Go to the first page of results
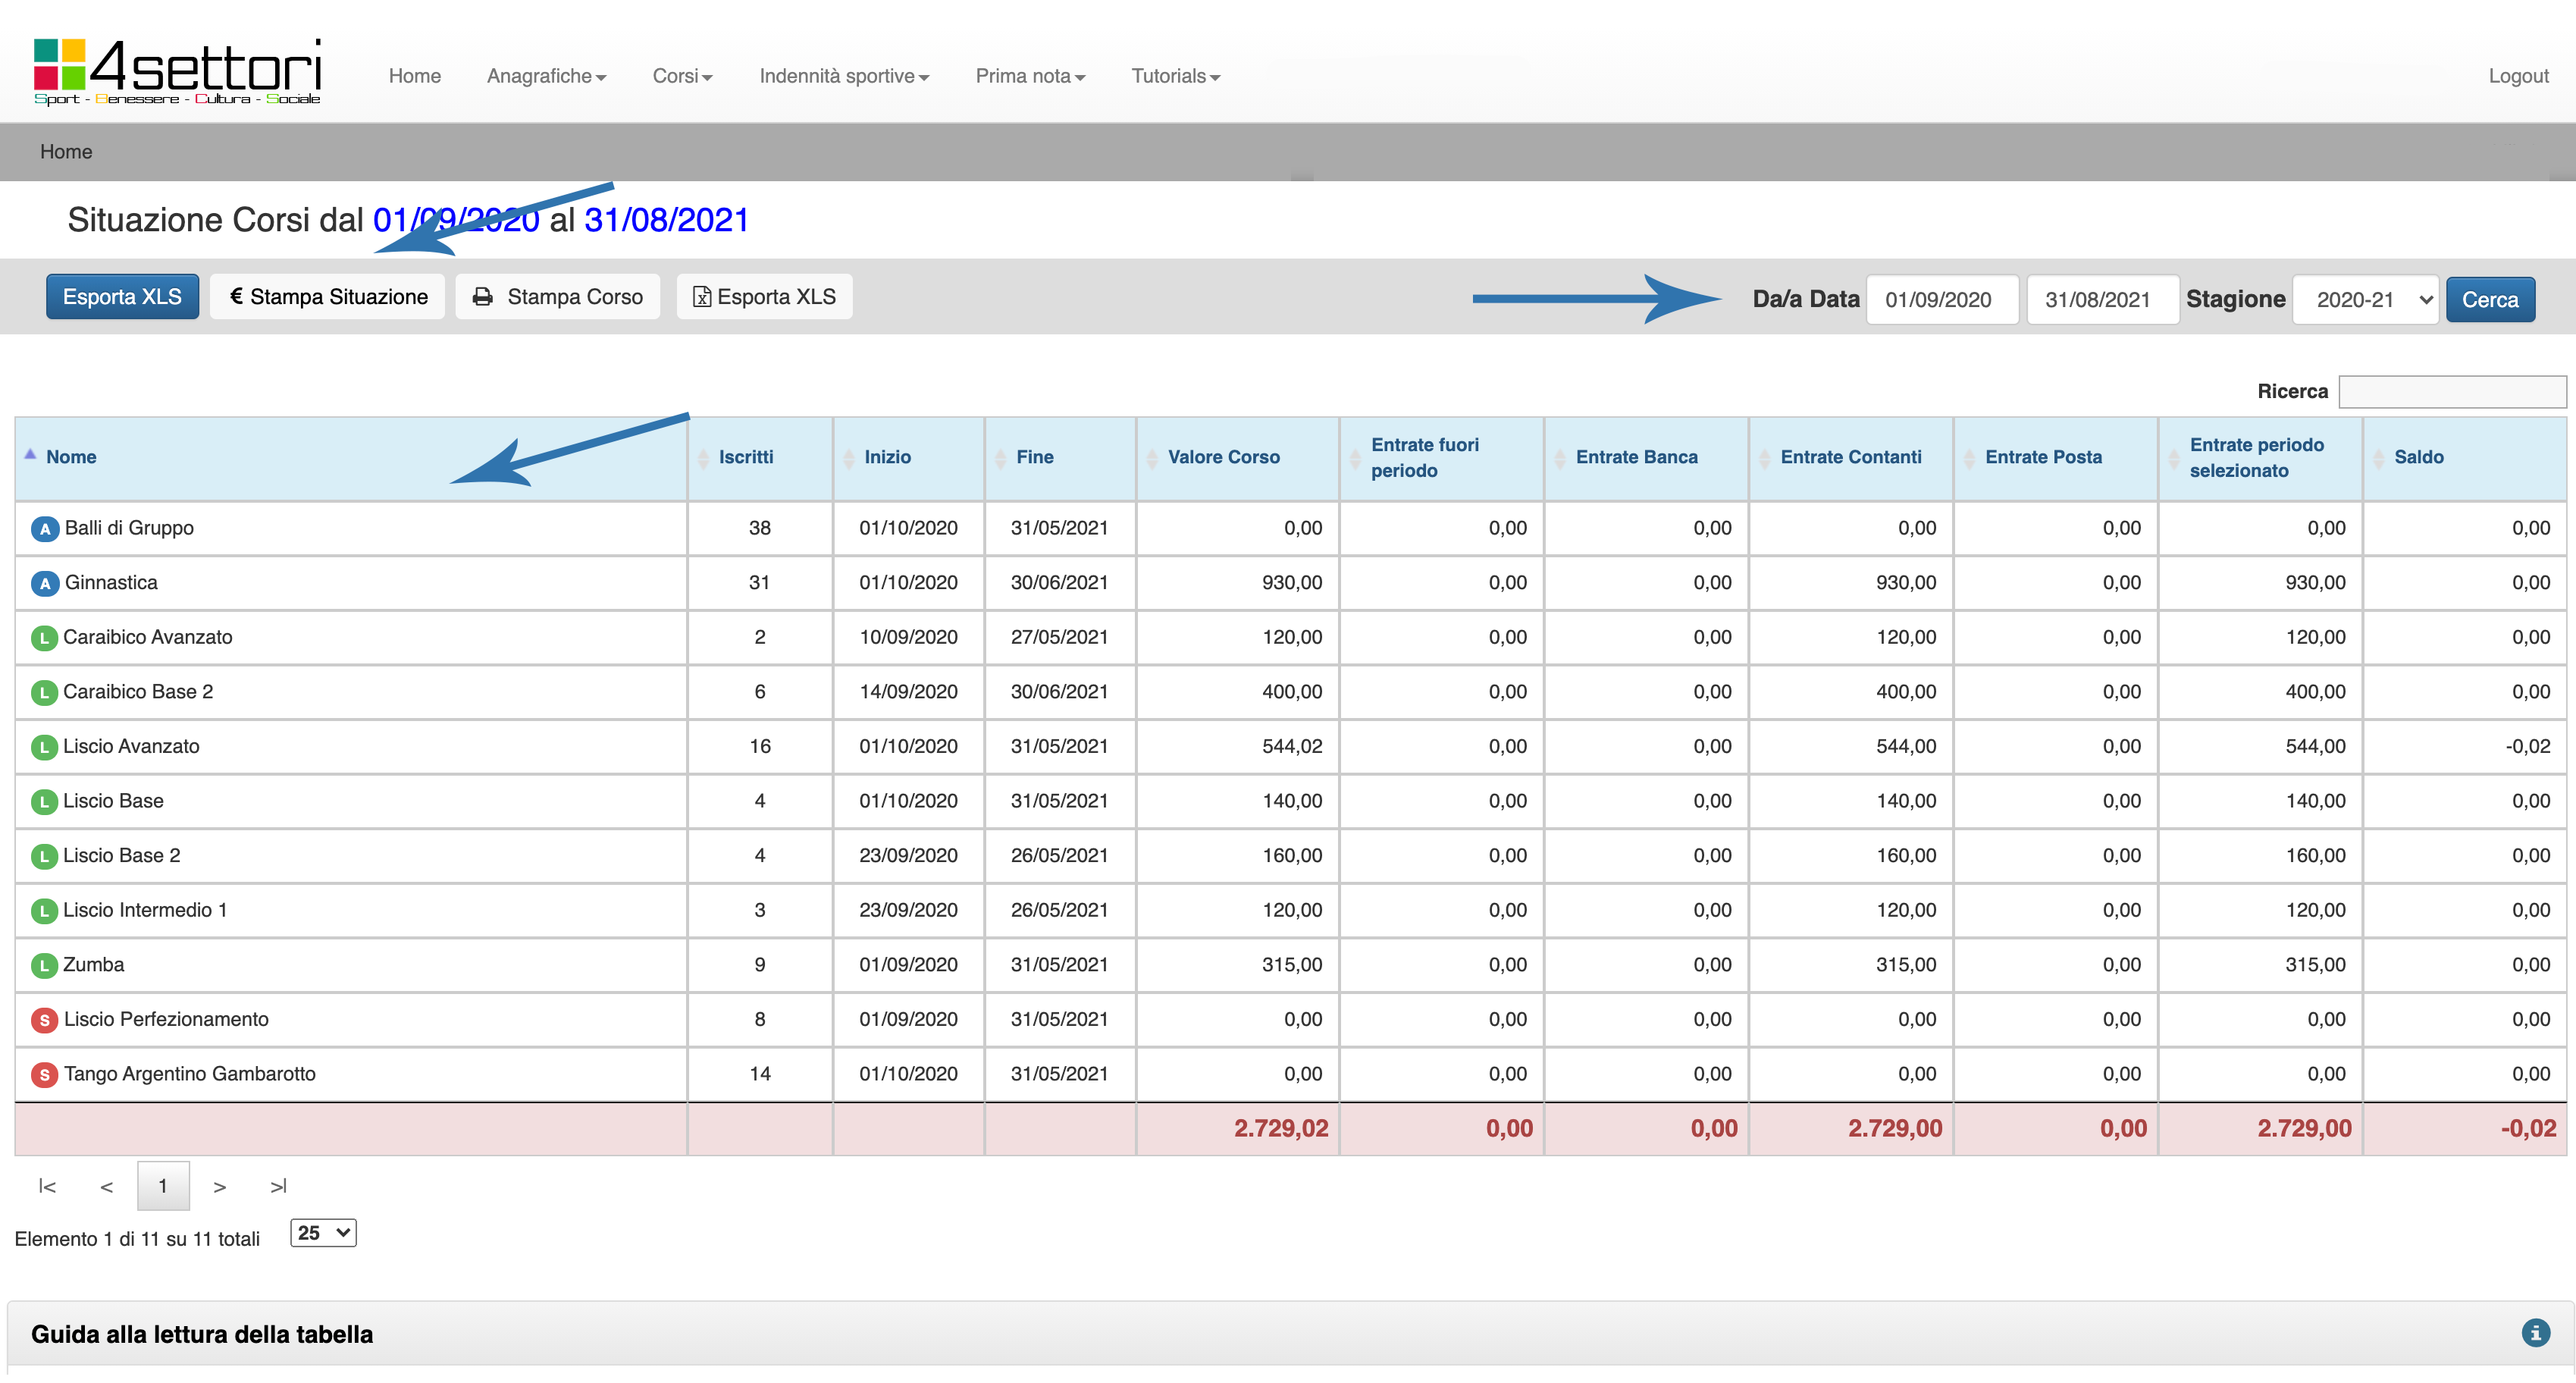Viewport: 2576px width, 1383px height. click(x=47, y=1186)
